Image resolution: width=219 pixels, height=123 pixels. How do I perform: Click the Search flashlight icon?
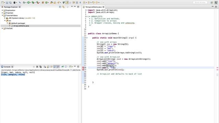point(59,2)
